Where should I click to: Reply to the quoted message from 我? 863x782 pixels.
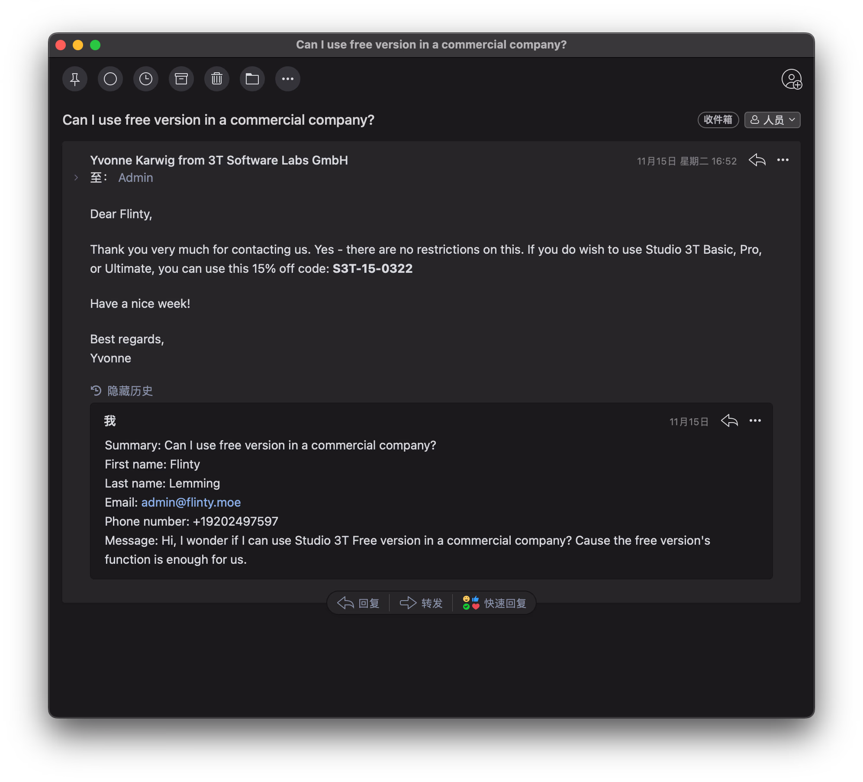click(x=729, y=421)
